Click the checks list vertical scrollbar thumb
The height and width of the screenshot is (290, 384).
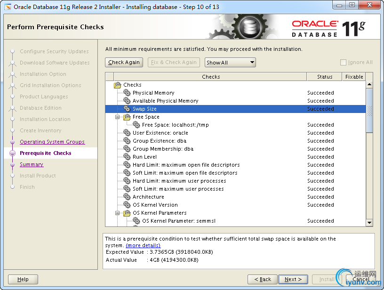click(x=369, y=111)
